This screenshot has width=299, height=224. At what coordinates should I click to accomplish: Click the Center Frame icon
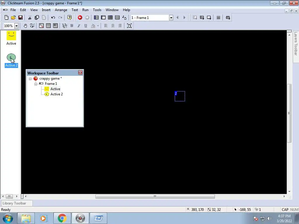(x=129, y=26)
